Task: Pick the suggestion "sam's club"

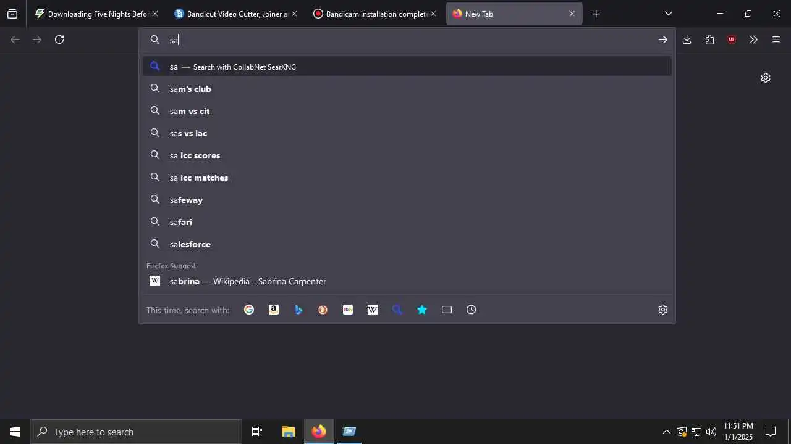Action: [407, 89]
